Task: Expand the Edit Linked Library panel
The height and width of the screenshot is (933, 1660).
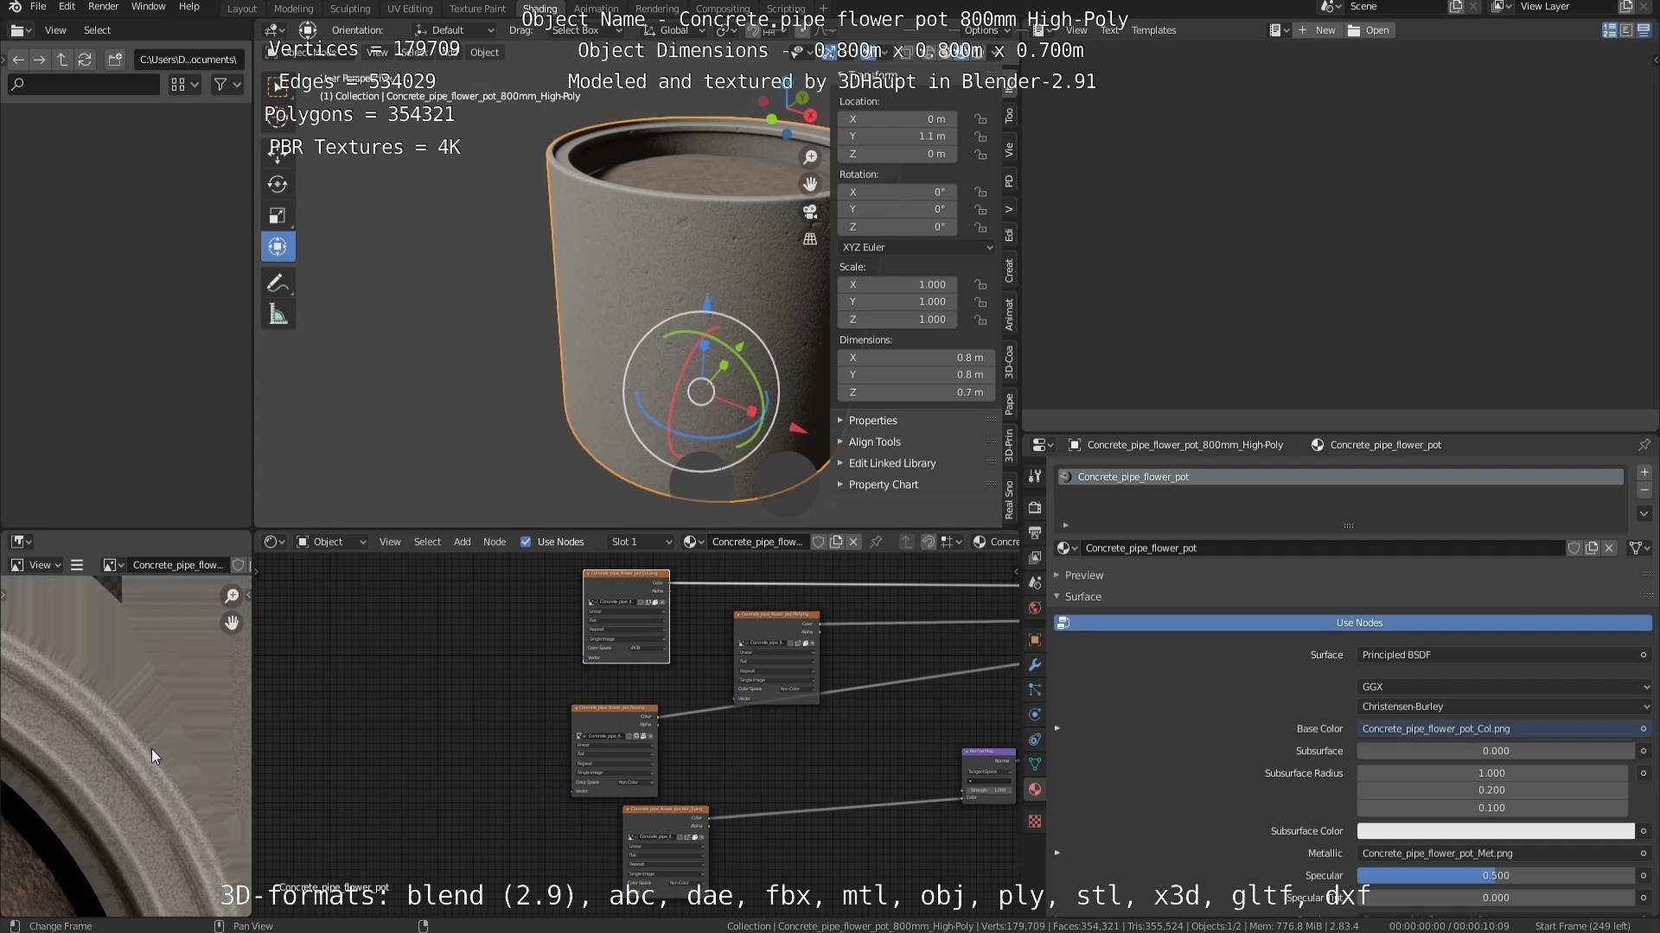Action: (891, 464)
